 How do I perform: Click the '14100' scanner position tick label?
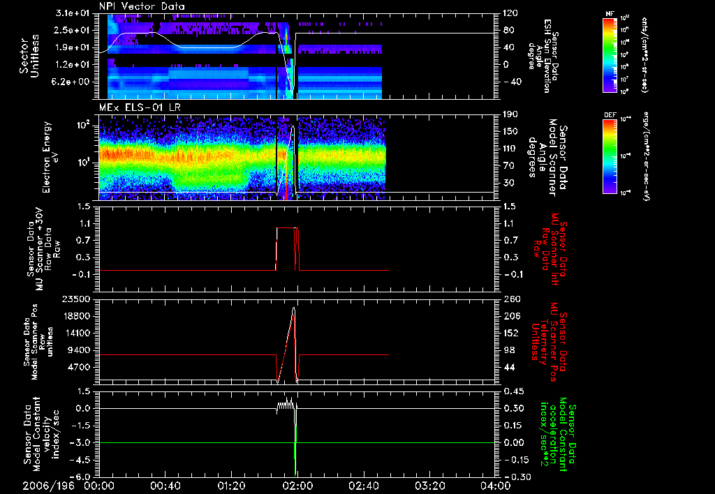(77, 333)
